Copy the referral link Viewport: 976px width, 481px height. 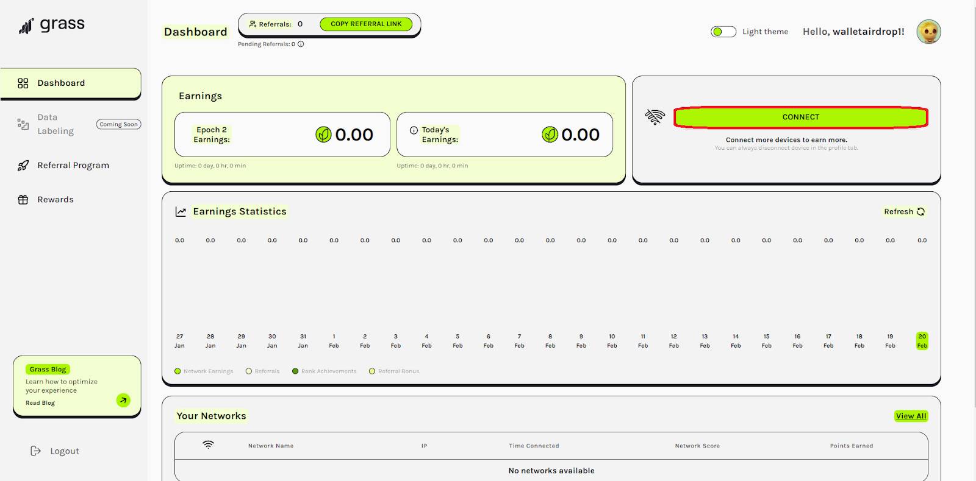[x=366, y=24]
